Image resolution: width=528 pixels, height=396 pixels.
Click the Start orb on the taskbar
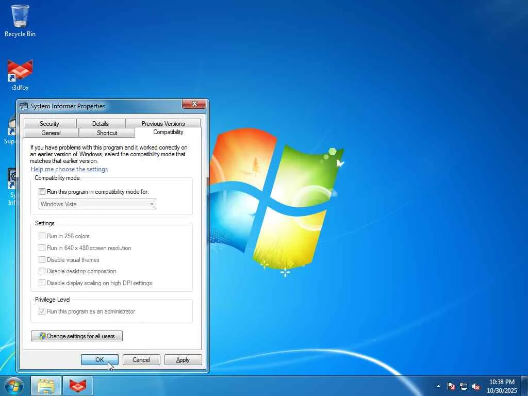(x=14, y=386)
